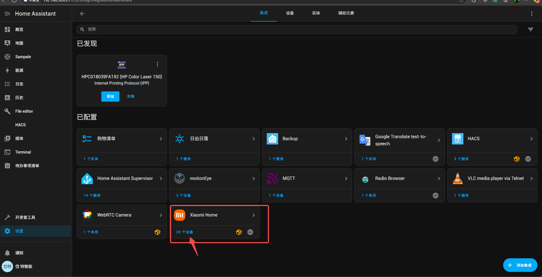The image size is (542, 277).
Task: Open the HP printer card's three-dot menu
Action: click(x=157, y=64)
